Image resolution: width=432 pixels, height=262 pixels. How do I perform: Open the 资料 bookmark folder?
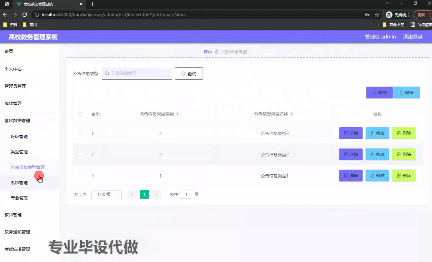[10, 25]
